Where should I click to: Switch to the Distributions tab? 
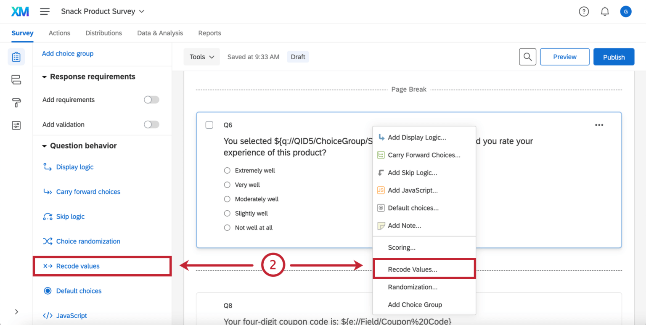point(103,33)
